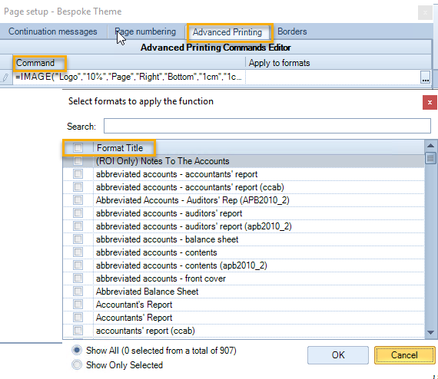
Task: Check abbreviated accounts - balance sheet
Action: tap(78, 239)
